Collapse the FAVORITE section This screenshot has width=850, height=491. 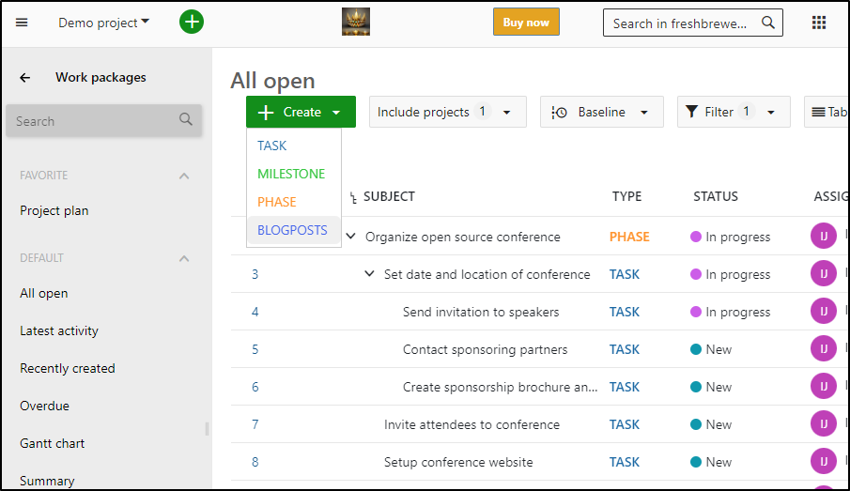[184, 176]
